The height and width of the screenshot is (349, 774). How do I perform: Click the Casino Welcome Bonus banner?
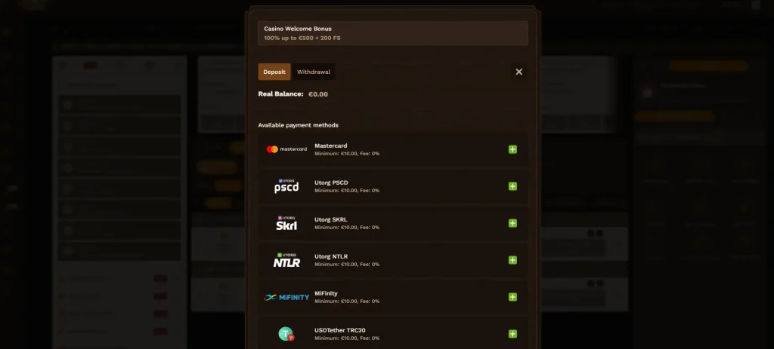[393, 33]
